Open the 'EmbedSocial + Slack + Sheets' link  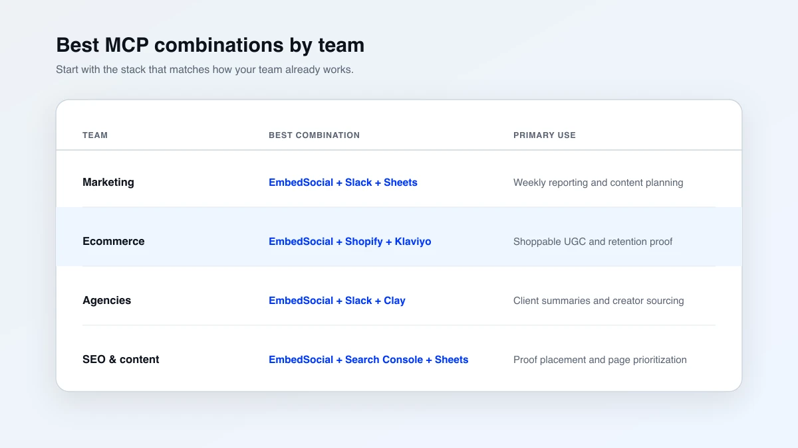(343, 182)
